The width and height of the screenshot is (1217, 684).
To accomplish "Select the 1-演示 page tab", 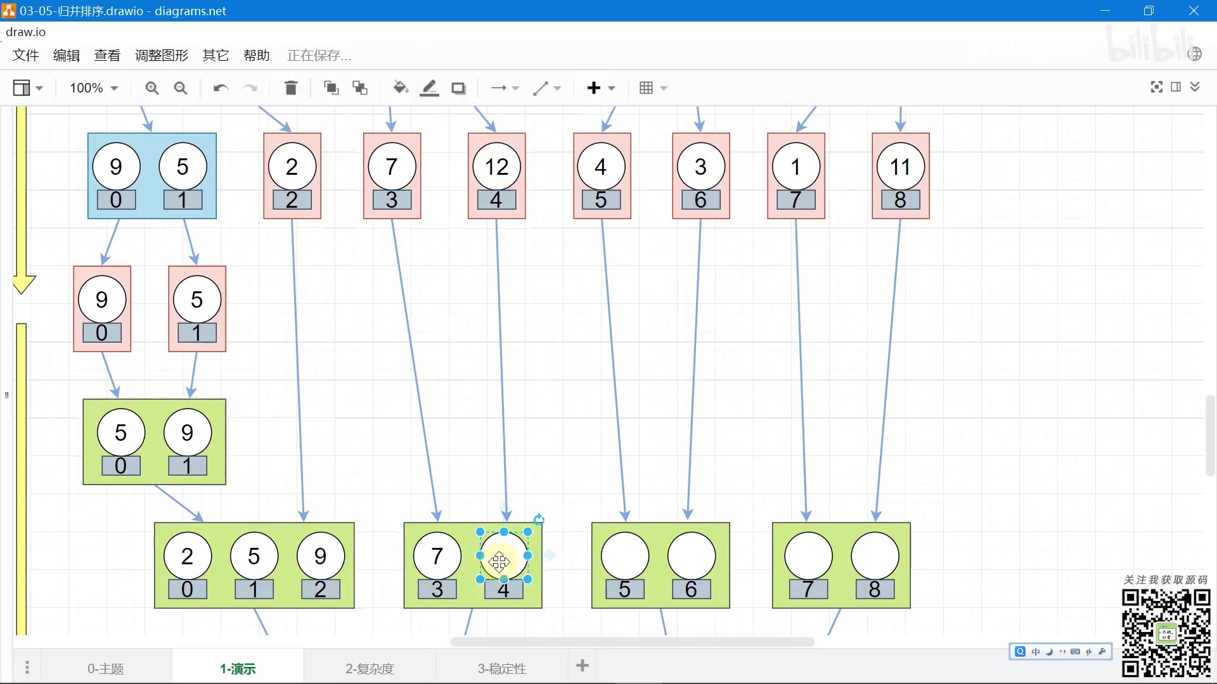I will coord(238,668).
